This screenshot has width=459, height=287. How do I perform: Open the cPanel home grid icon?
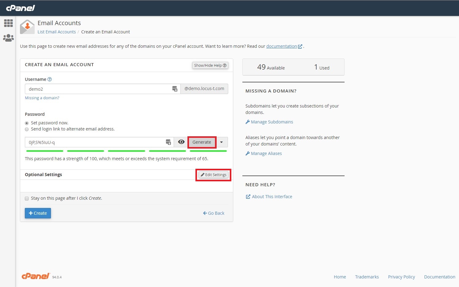[x=8, y=23]
